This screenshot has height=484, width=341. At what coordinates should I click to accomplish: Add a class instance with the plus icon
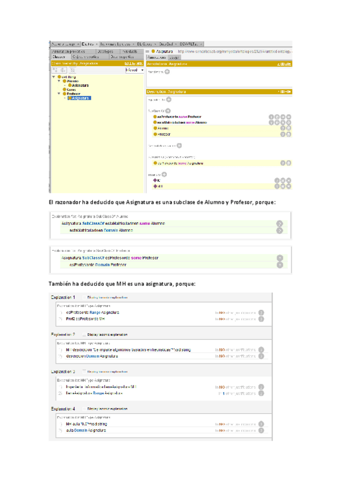[165, 175]
